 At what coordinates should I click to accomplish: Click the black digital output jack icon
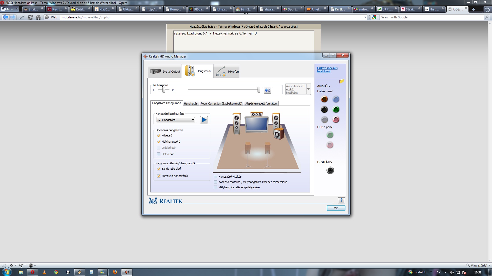[x=330, y=170]
